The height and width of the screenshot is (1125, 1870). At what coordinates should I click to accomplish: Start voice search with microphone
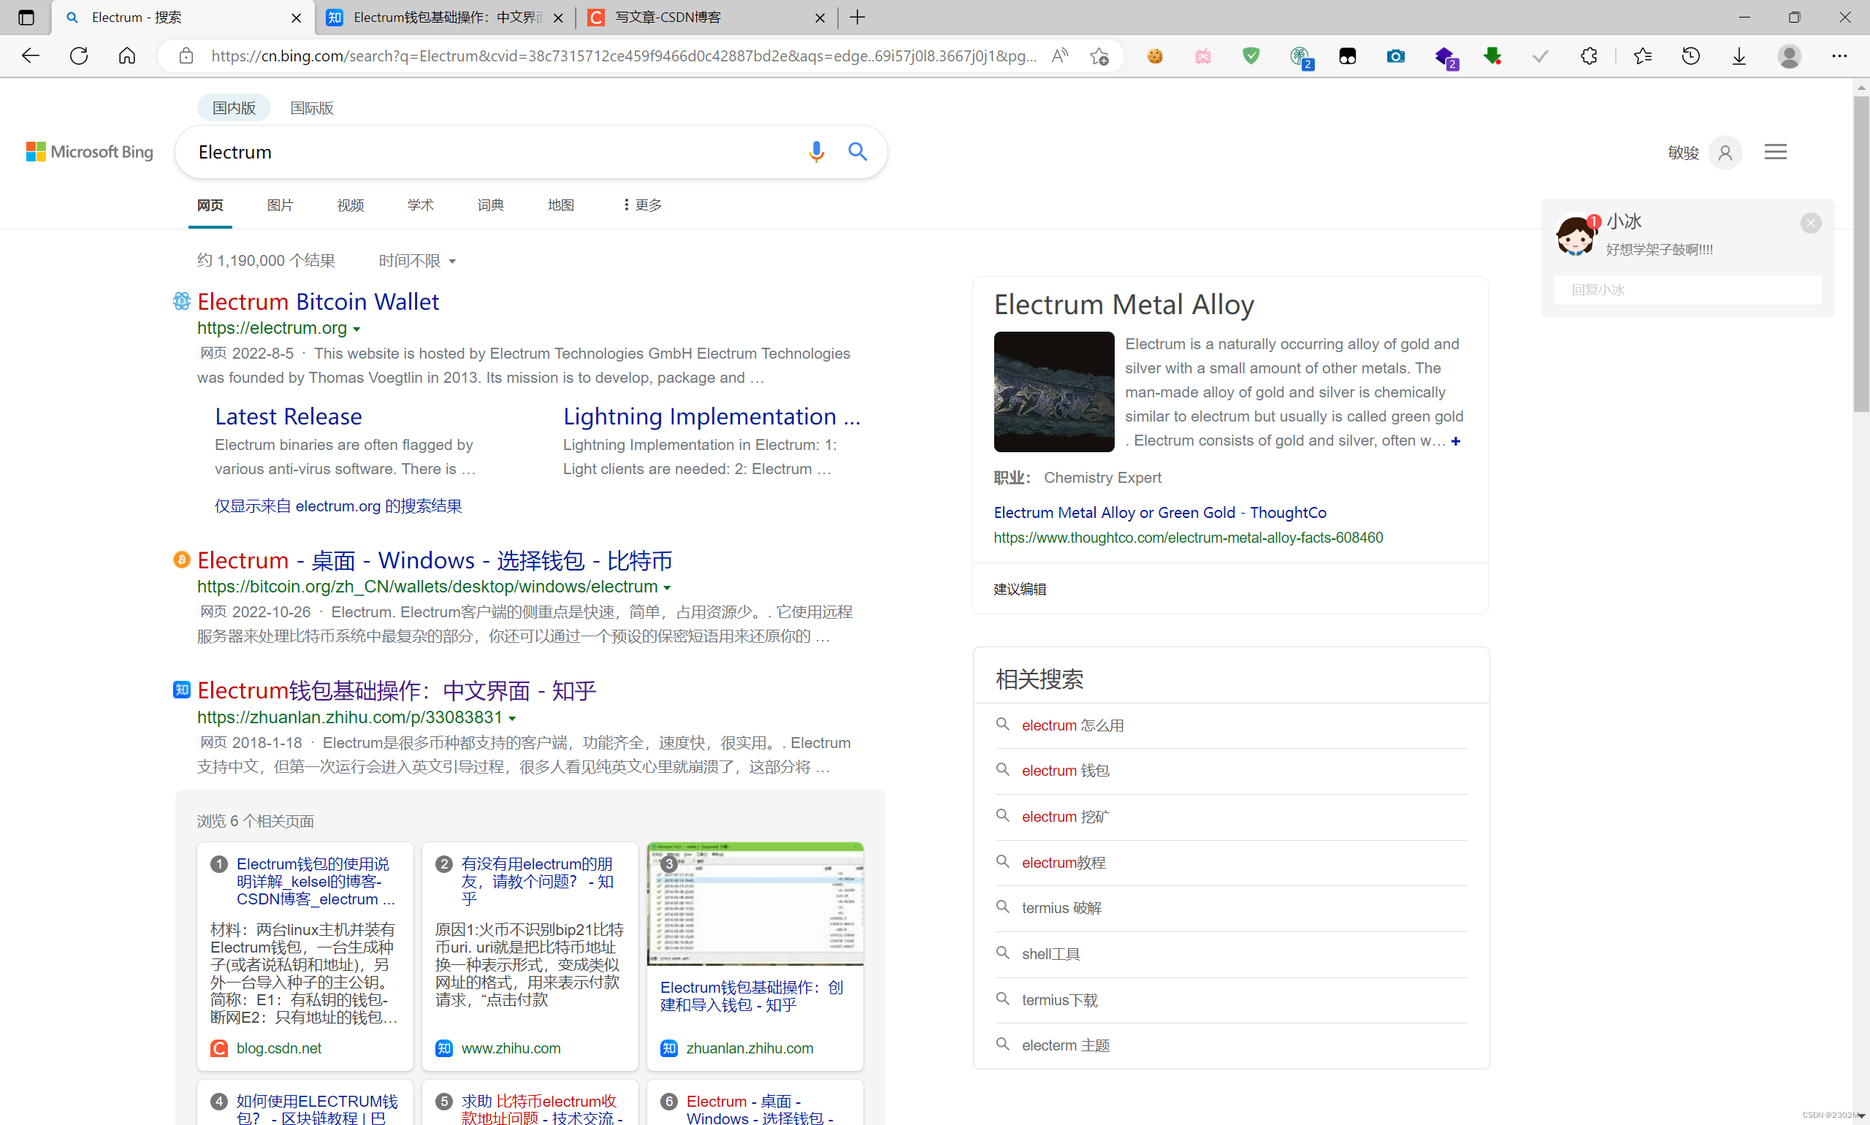pyautogui.click(x=816, y=153)
